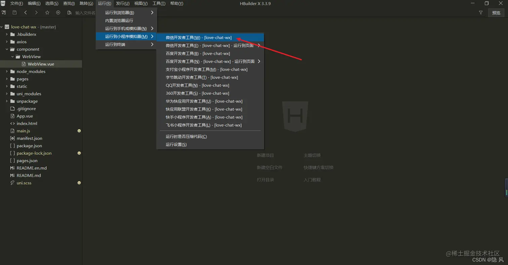This screenshot has width=508, height=265.
Task: Select 字节跳动开发者工具(T) entry
Action: point(210,77)
